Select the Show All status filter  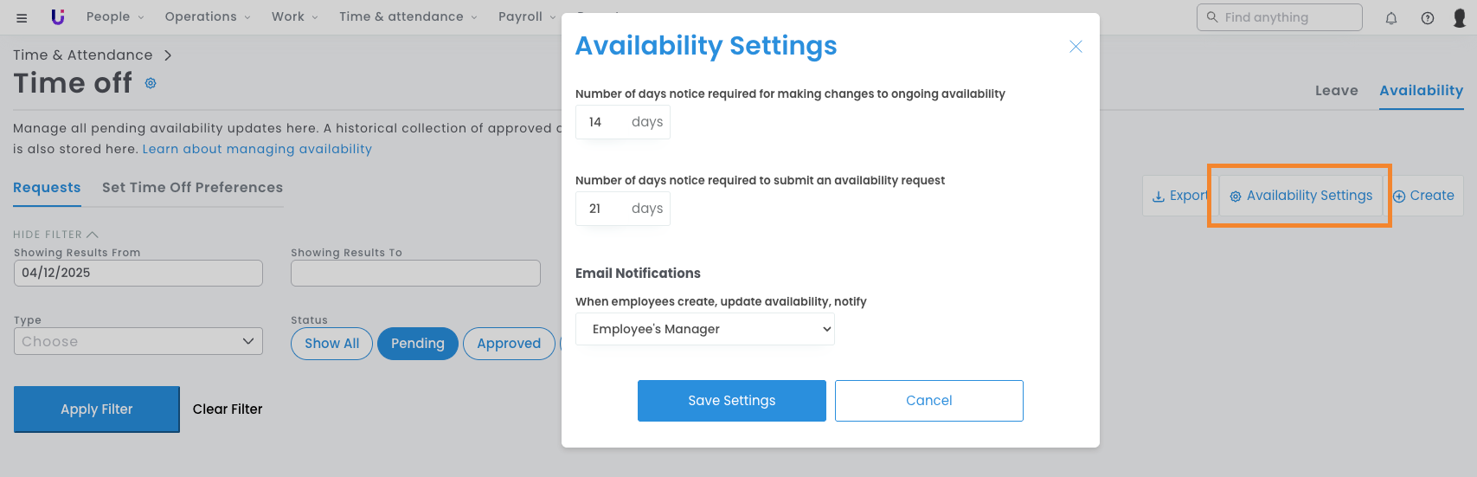(x=331, y=344)
